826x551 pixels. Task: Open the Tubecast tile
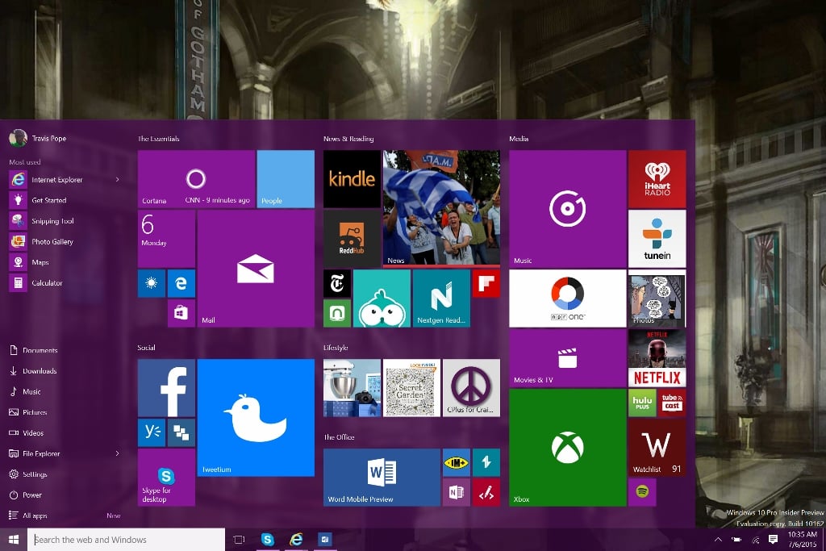click(x=672, y=403)
